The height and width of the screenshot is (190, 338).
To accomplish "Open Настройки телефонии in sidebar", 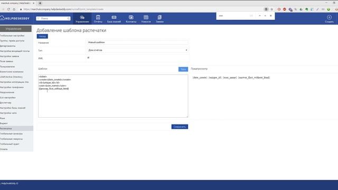I will [12, 87].
